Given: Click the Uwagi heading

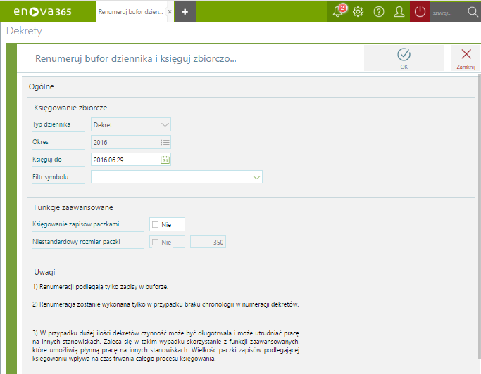Looking at the screenshot, I should 44,272.
